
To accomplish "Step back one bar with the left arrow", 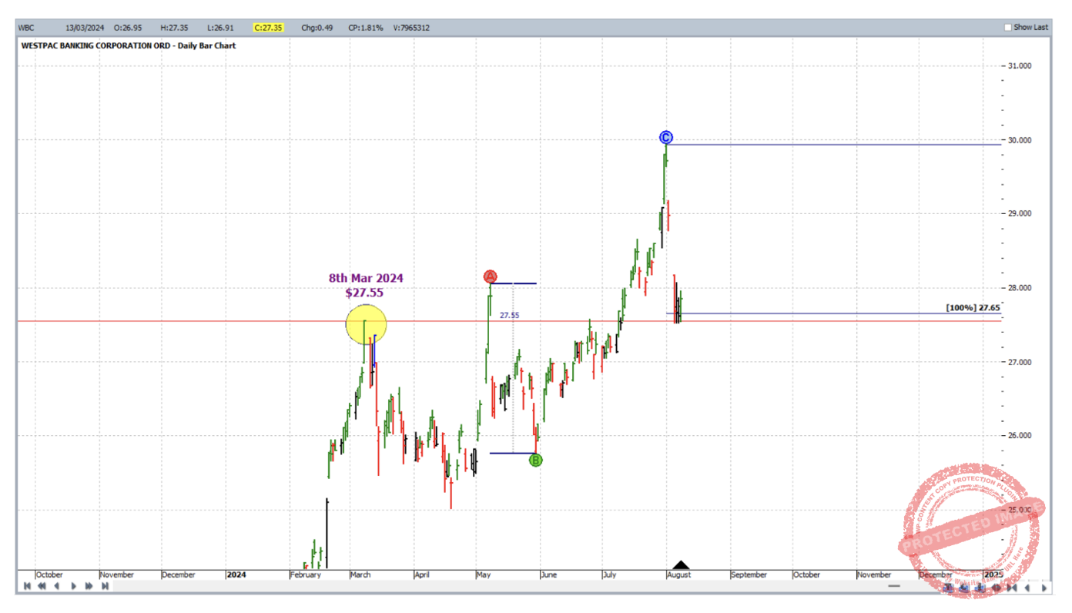I will (x=57, y=587).
